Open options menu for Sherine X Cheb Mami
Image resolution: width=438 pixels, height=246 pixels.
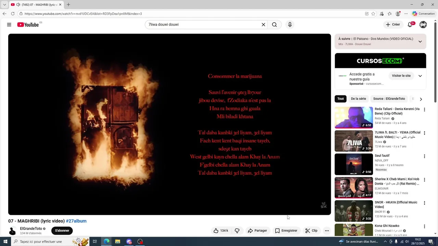[424, 180]
